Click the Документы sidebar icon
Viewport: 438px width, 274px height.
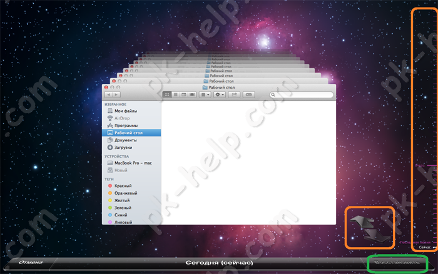110,140
